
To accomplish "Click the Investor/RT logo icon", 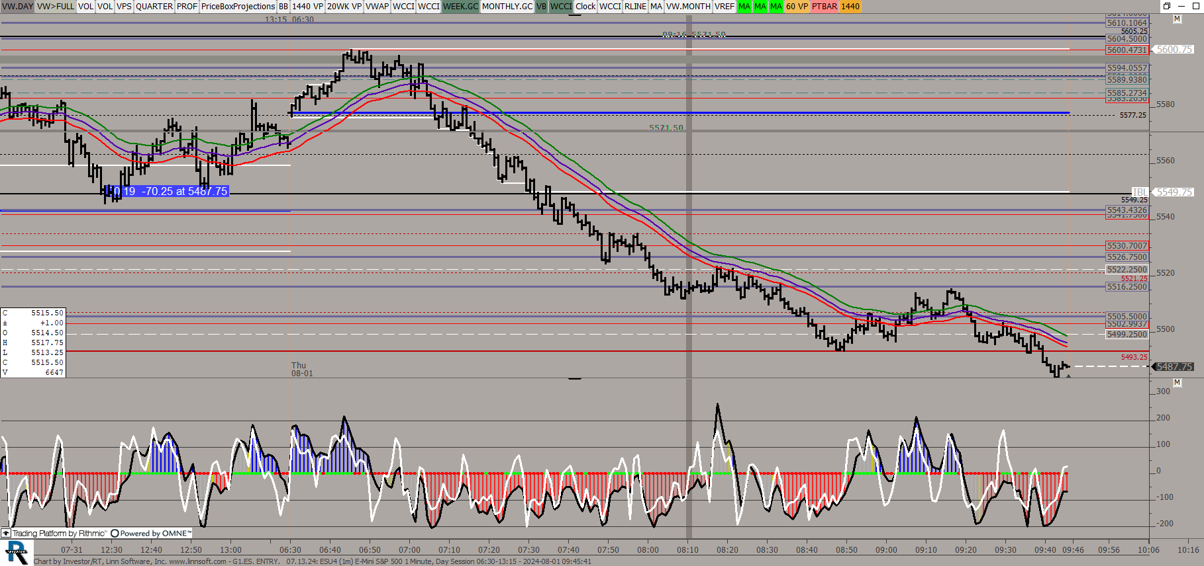I will 16,552.
